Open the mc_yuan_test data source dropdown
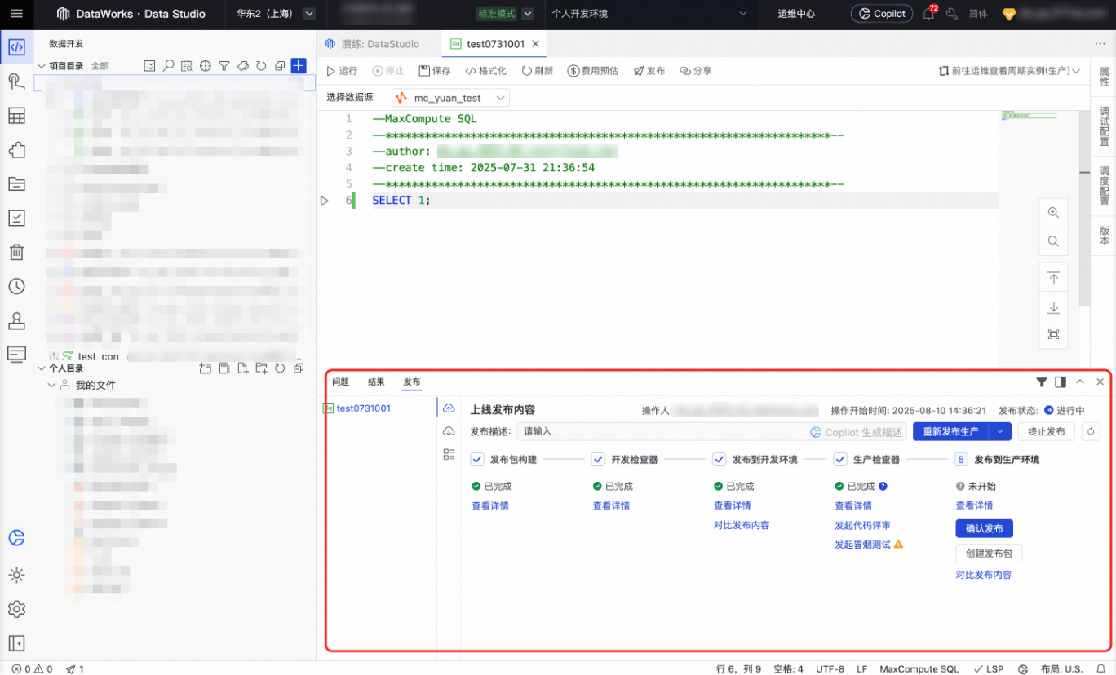Image resolution: width=1116 pixels, height=675 pixels. [x=450, y=98]
